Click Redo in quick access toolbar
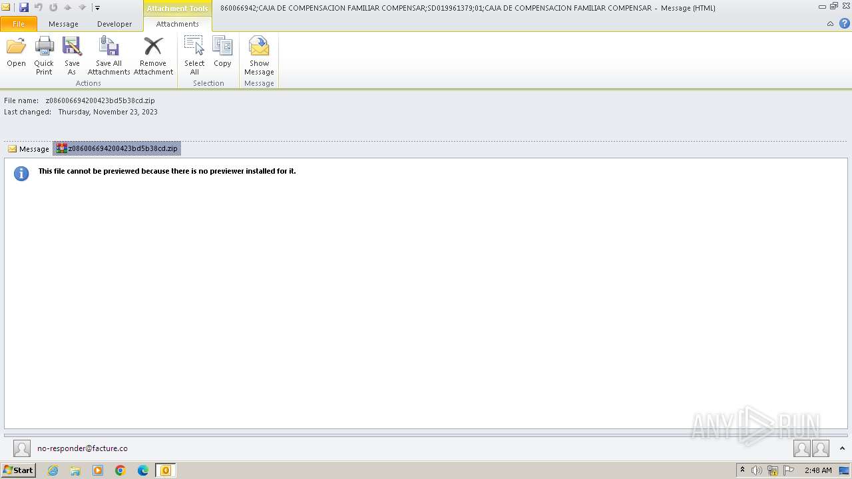852x479 pixels. (53, 7)
